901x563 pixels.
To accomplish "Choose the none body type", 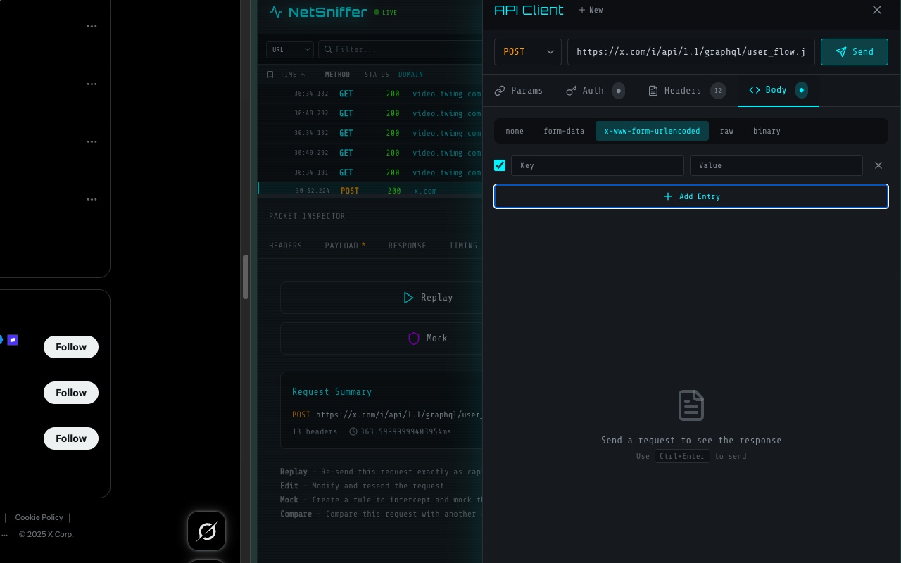I will tap(515, 131).
